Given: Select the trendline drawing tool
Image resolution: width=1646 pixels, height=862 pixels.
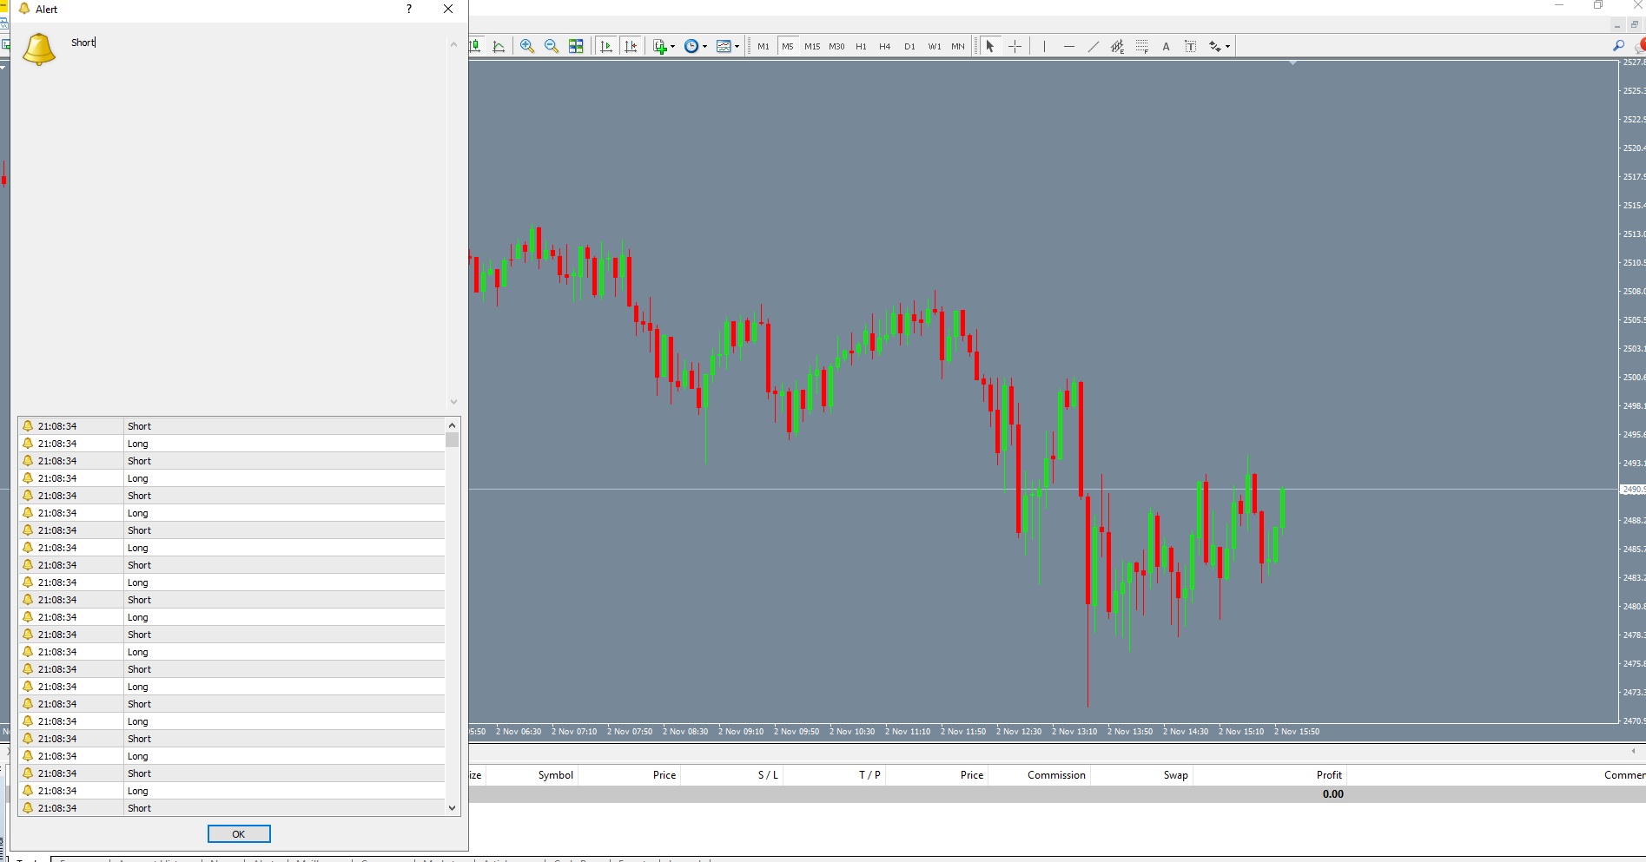Looking at the screenshot, I should [1093, 46].
